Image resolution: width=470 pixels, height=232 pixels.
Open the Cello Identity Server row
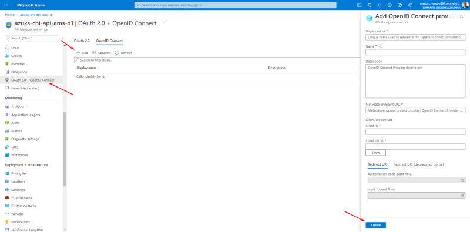coord(217,76)
